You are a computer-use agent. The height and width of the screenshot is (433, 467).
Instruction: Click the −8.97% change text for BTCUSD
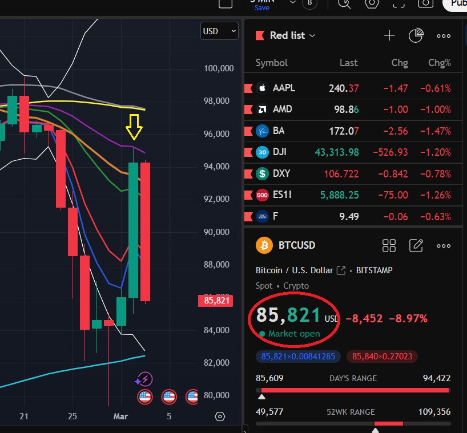pyautogui.click(x=408, y=319)
